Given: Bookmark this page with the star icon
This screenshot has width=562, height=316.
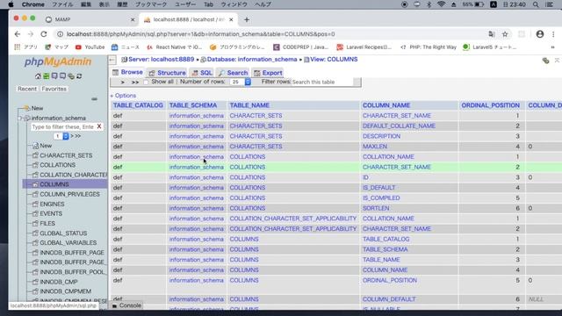Looking at the screenshot, I should pyautogui.click(x=505, y=34).
